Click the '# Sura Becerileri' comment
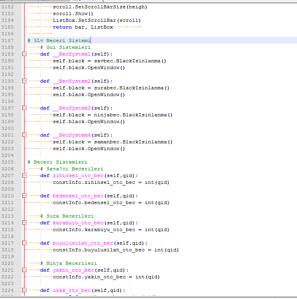The height and width of the screenshot is (299, 297). 67,216
